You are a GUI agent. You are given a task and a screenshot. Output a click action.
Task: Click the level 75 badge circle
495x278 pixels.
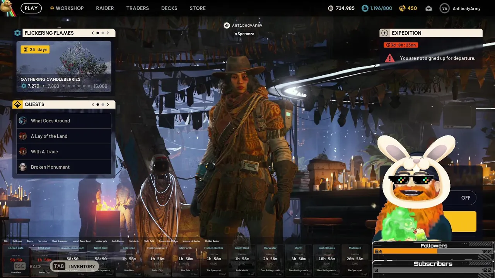point(445,8)
